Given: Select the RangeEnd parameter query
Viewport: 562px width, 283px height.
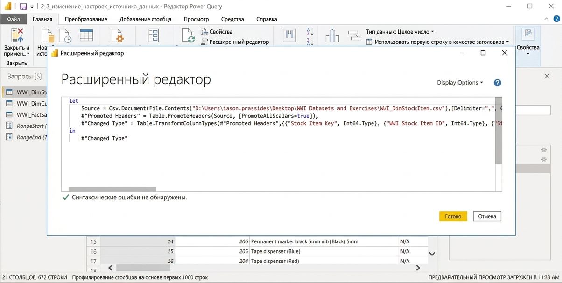Looking at the screenshot, I should (25, 137).
